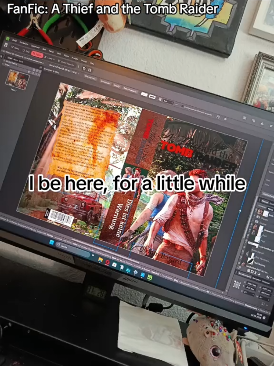Click the X position field showing -155,5 mm

point(252,285)
